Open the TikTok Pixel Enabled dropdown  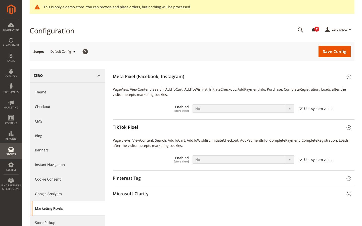pyautogui.click(x=243, y=160)
